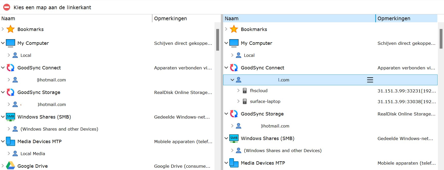
Task: Select Local Media in the left pane
Action: tap(33, 154)
